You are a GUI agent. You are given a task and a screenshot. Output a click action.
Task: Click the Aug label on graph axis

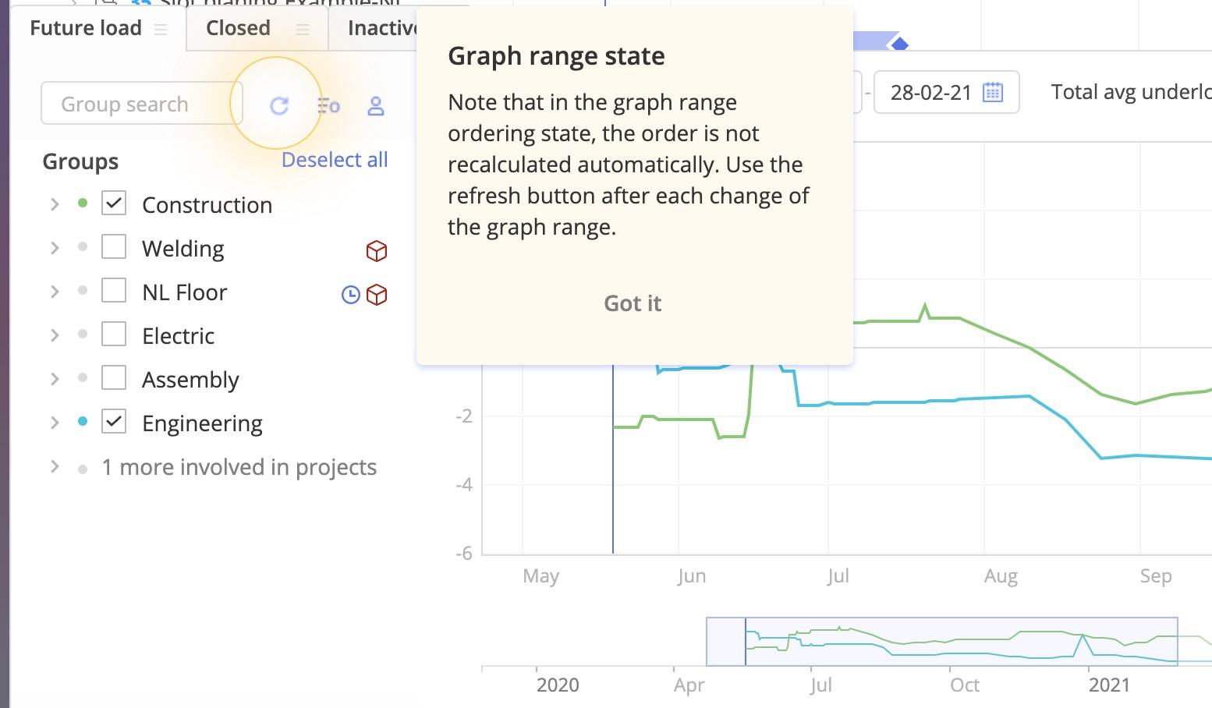1001,576
